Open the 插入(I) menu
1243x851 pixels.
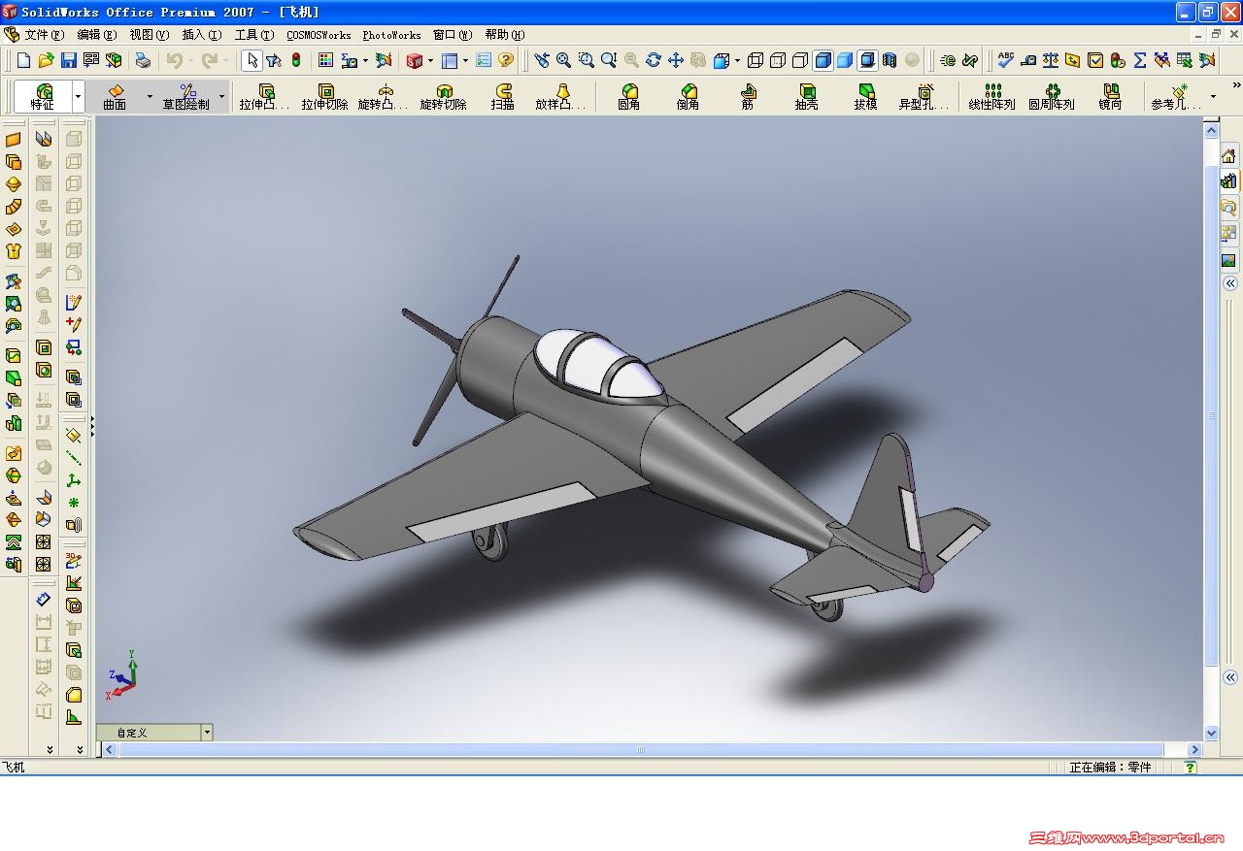click(x=202, y=35)
